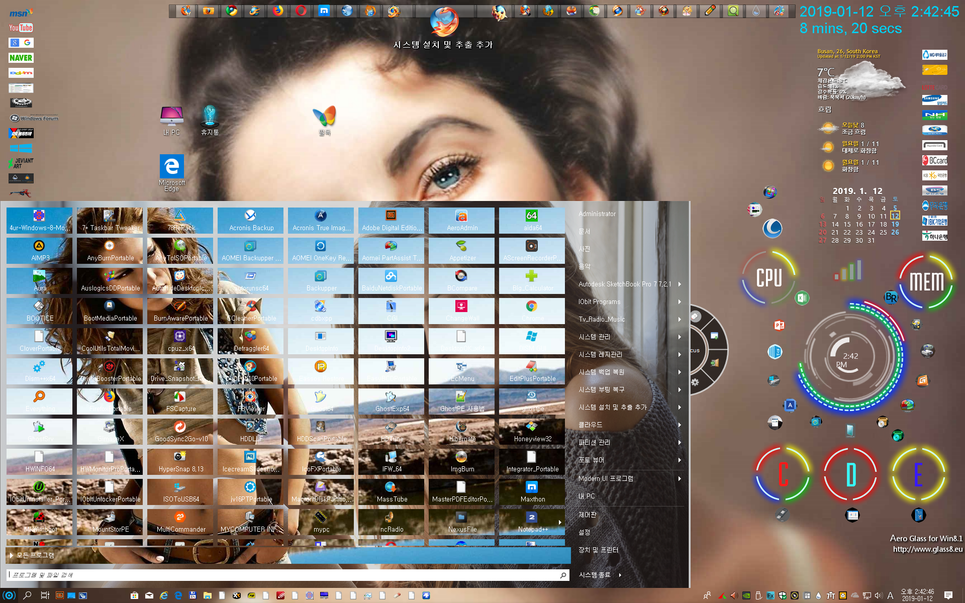965x603 pixels.
Task: Launch the ImgBurn tile
Action: tap(461, 462)
